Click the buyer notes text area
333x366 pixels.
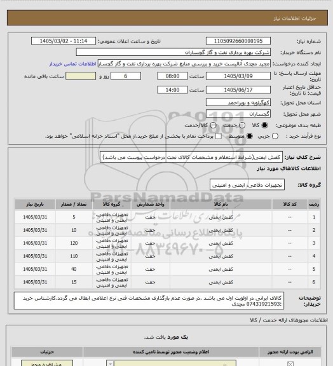click(149, 301)
